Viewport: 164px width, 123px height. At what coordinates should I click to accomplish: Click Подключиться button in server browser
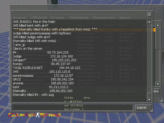pos(152,91)
